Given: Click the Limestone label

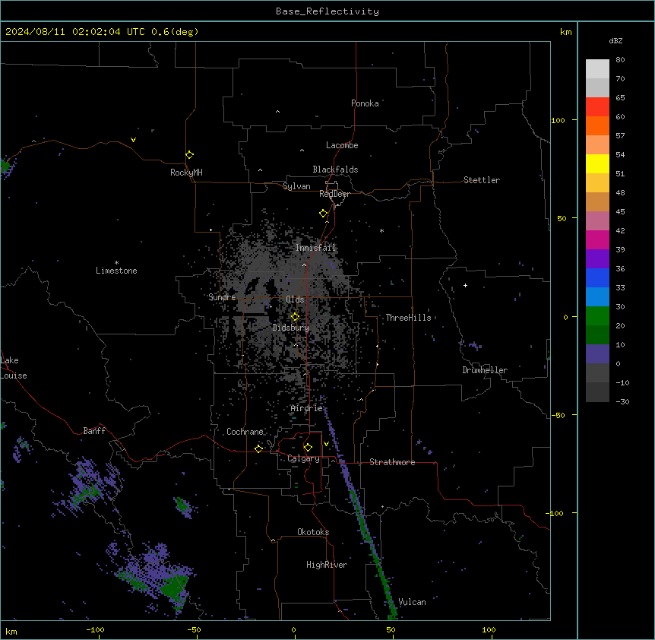Looking at the screenshot, I should pyautogui.click(x=116, y=271).
